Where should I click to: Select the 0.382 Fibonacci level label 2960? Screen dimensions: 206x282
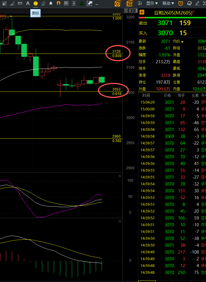coord(116,136)
